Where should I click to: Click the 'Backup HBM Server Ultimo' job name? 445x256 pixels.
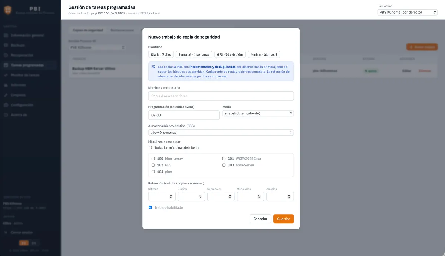(x=94, y=69)
